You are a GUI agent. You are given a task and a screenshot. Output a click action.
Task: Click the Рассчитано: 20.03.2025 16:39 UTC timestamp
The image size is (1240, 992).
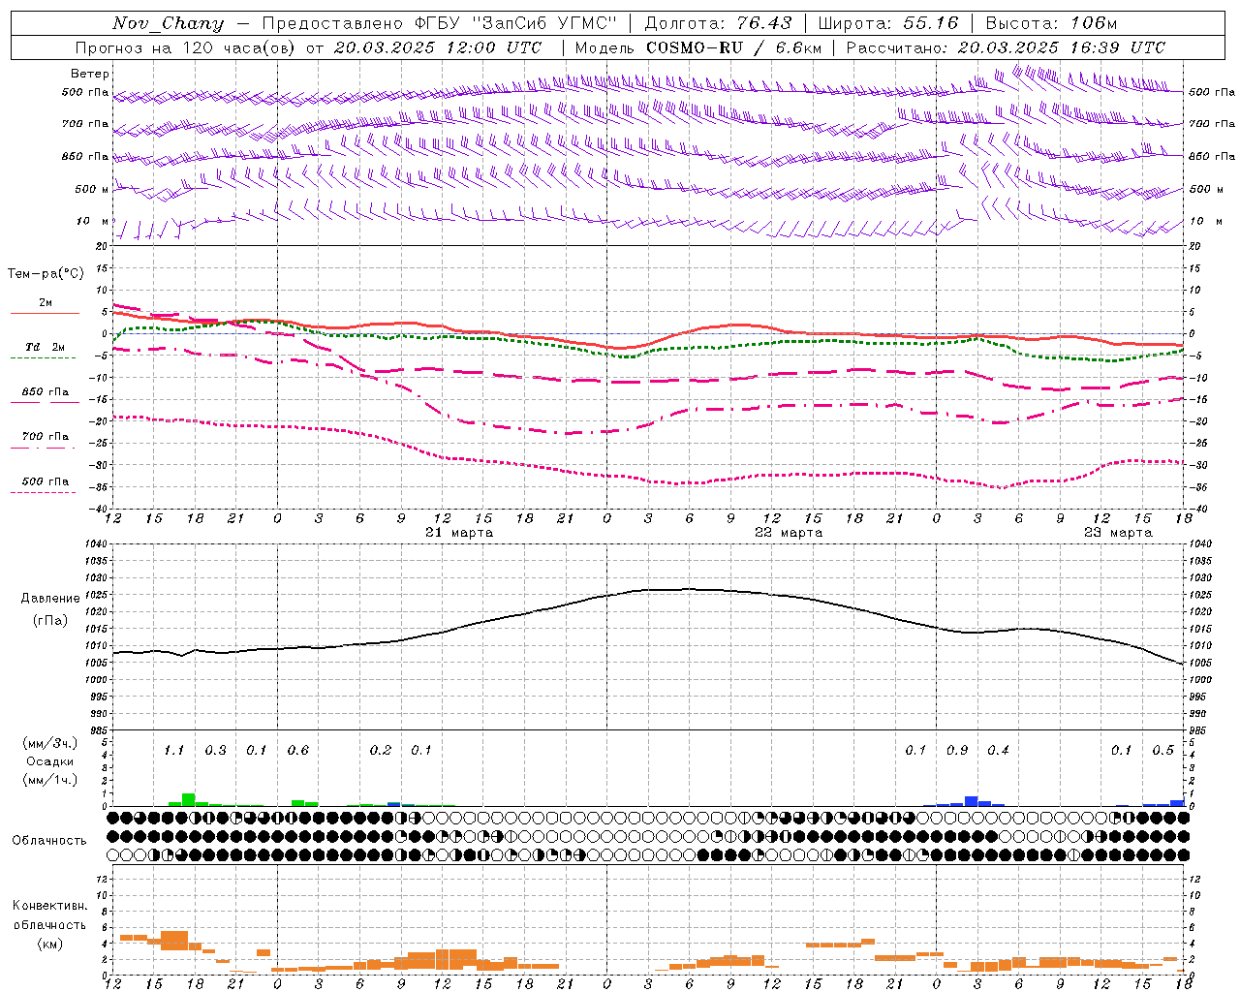[1006, 47]
